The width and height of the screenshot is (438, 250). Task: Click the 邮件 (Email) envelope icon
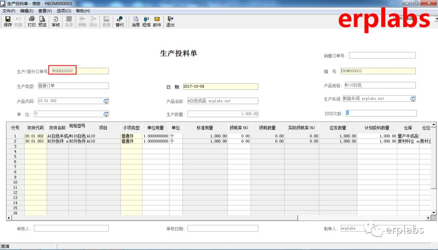click(x=157, y=20)
